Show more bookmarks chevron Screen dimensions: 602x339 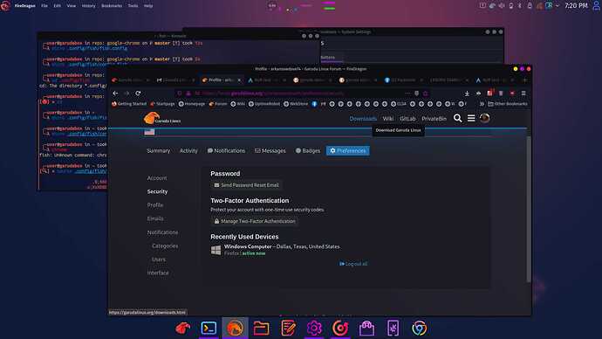point(482,104)
